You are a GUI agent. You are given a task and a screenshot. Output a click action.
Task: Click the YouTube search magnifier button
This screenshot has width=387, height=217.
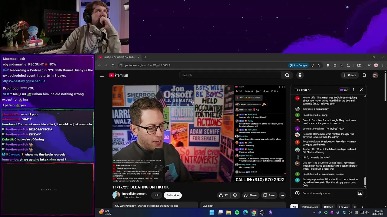pyautogui.click(x=287, y=75)
